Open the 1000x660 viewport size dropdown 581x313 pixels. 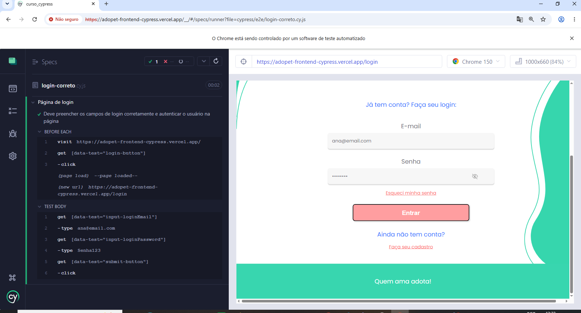543,62
